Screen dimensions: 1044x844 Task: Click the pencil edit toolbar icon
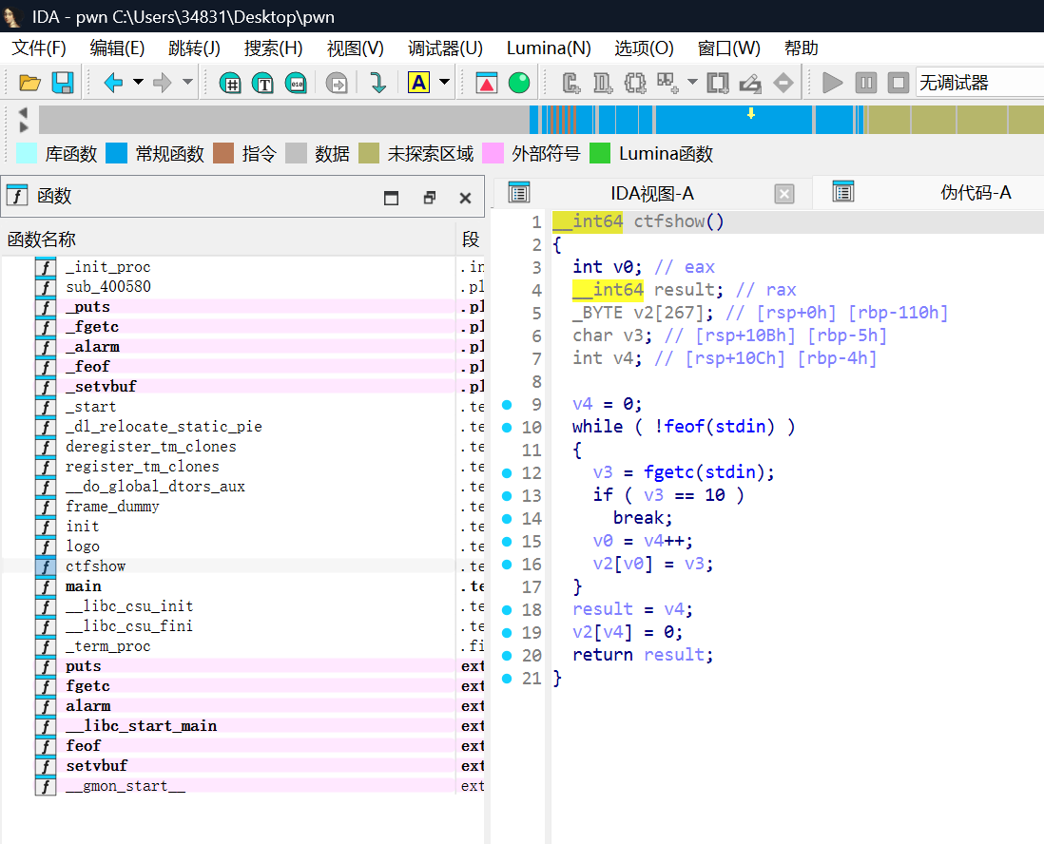coord(750,84)
